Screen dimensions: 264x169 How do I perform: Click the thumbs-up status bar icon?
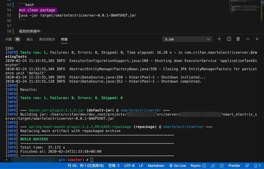click(x=213, y=166)
